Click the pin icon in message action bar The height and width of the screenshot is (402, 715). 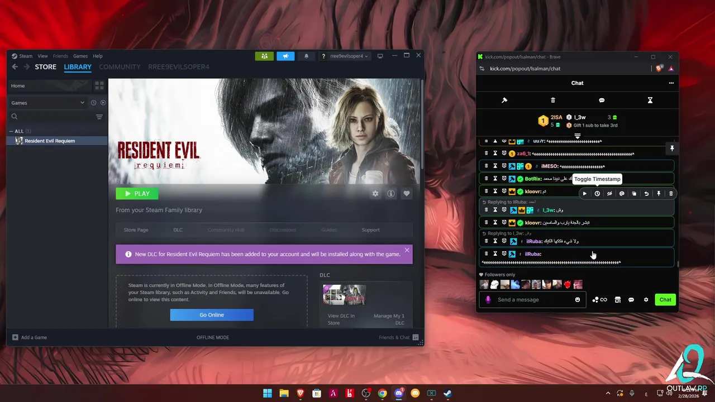point(659,194)
